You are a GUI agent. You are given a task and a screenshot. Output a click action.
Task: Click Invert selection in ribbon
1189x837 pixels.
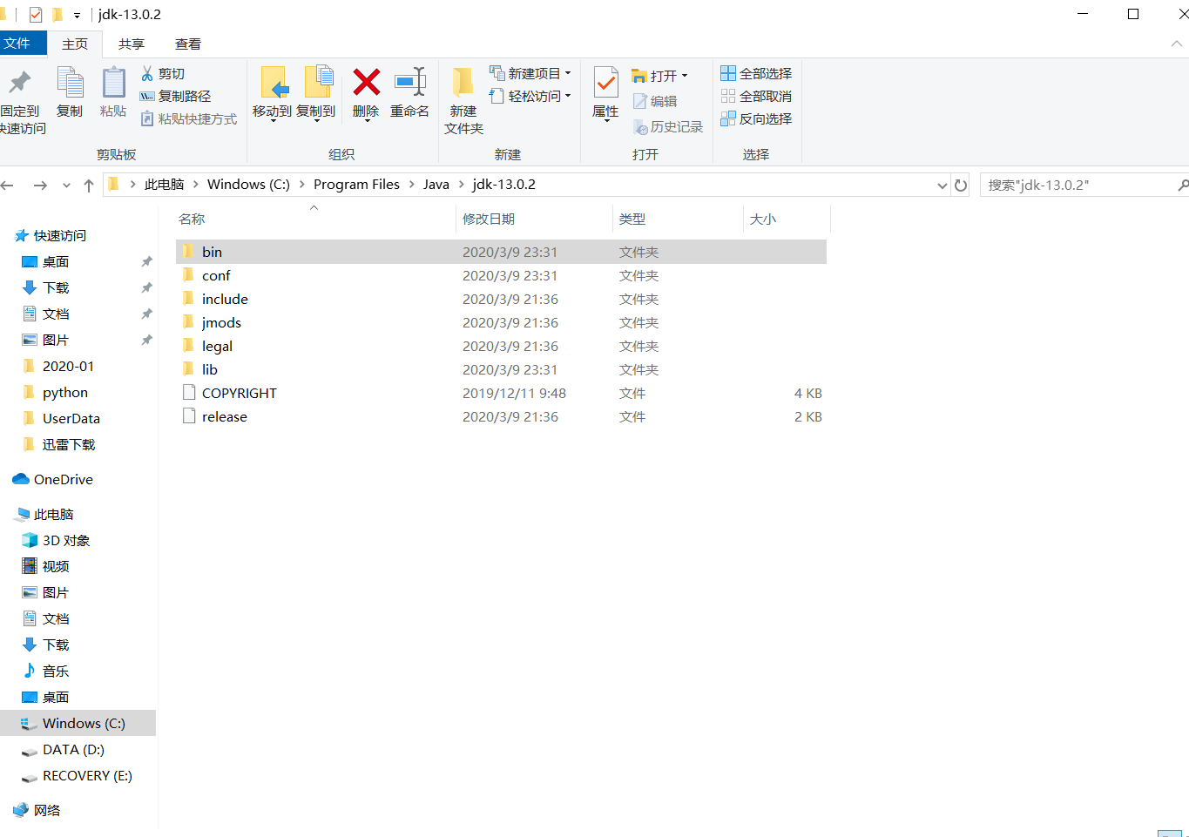(x=756, y=118)
